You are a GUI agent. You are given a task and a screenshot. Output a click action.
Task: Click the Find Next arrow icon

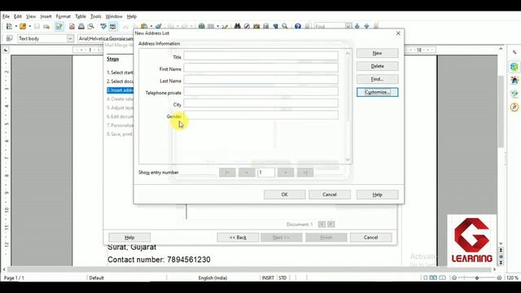pyautogui.click(x=357, y=26)
